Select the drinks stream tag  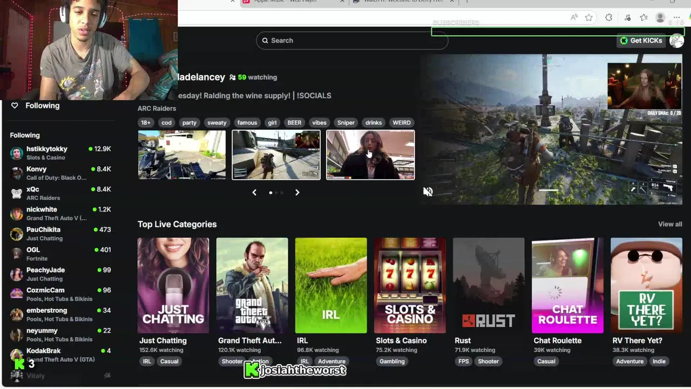click(x=374, y=123)
